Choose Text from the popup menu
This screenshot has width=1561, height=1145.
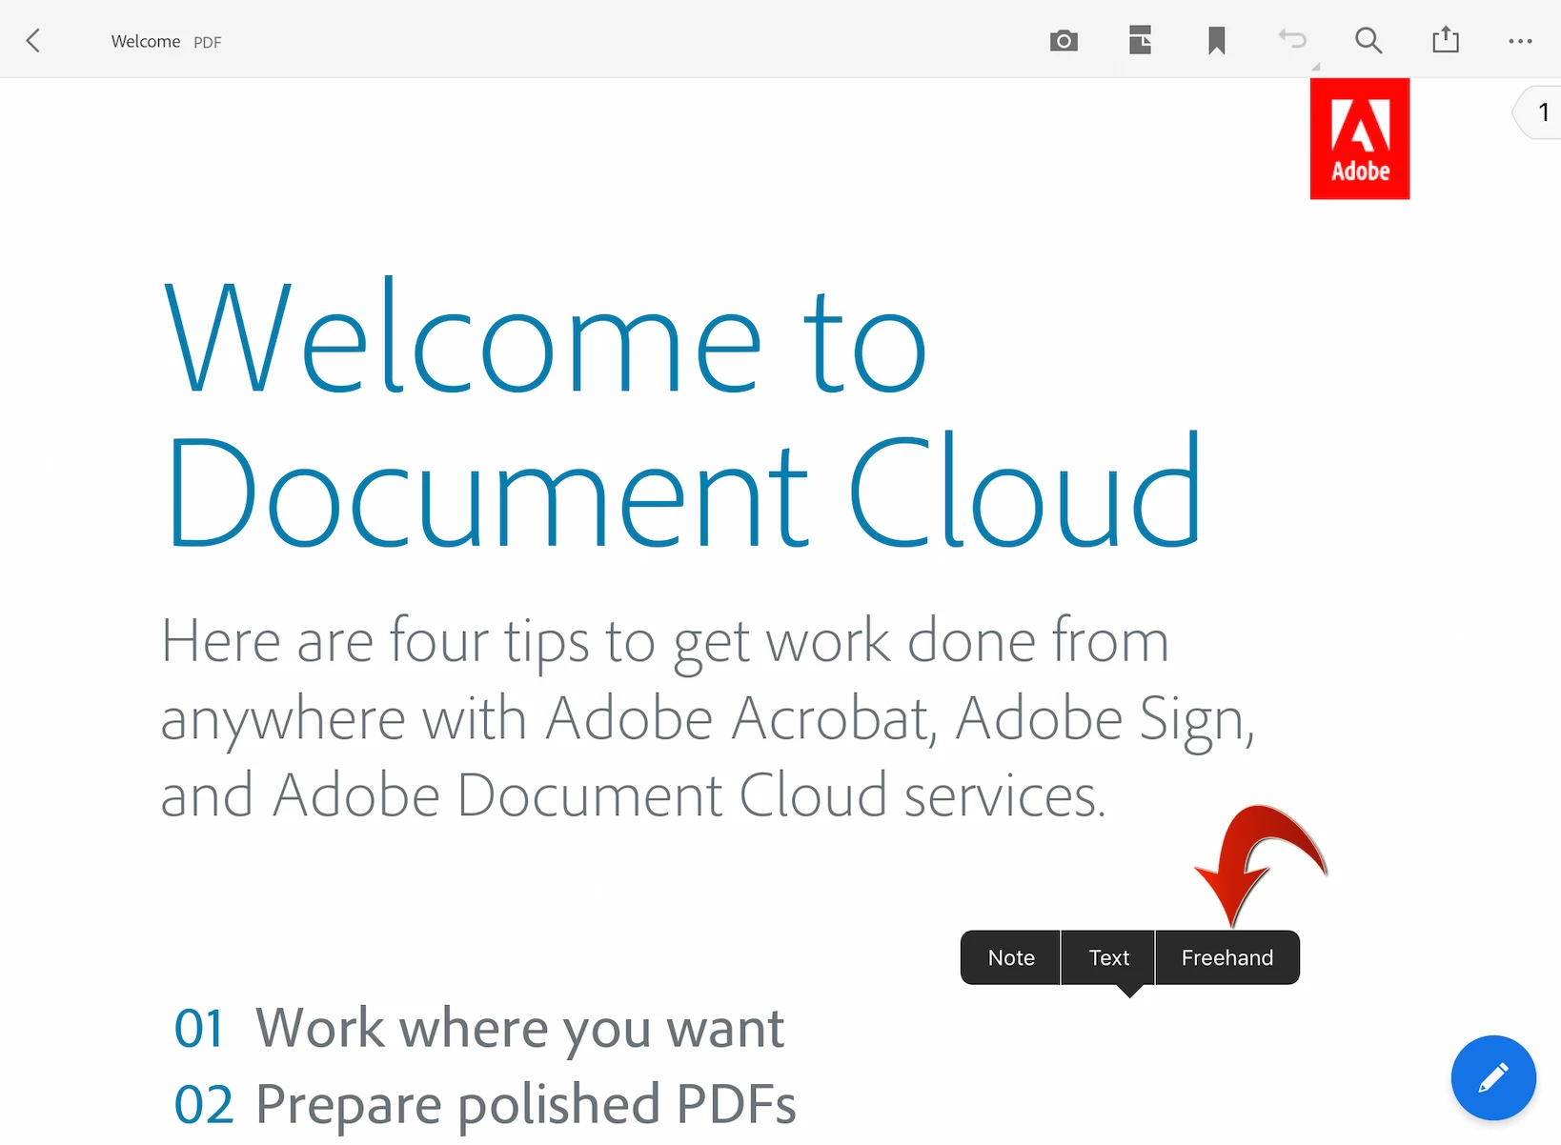point(1108,957)
